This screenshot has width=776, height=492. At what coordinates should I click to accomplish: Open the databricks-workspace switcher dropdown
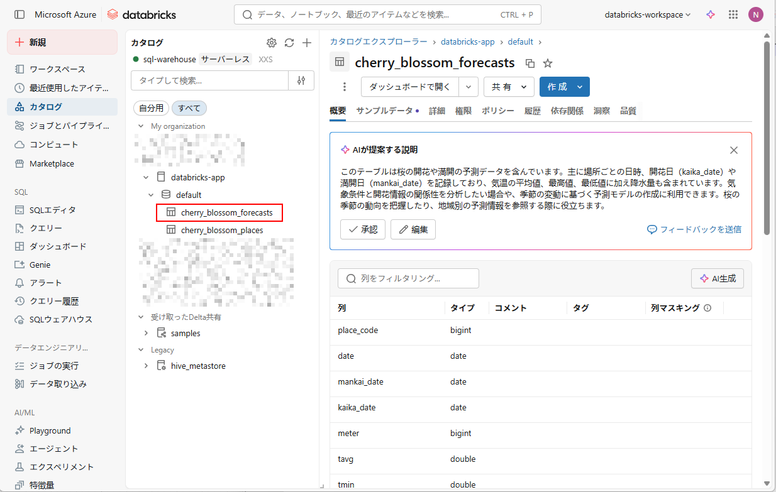[x=647, y=14]
